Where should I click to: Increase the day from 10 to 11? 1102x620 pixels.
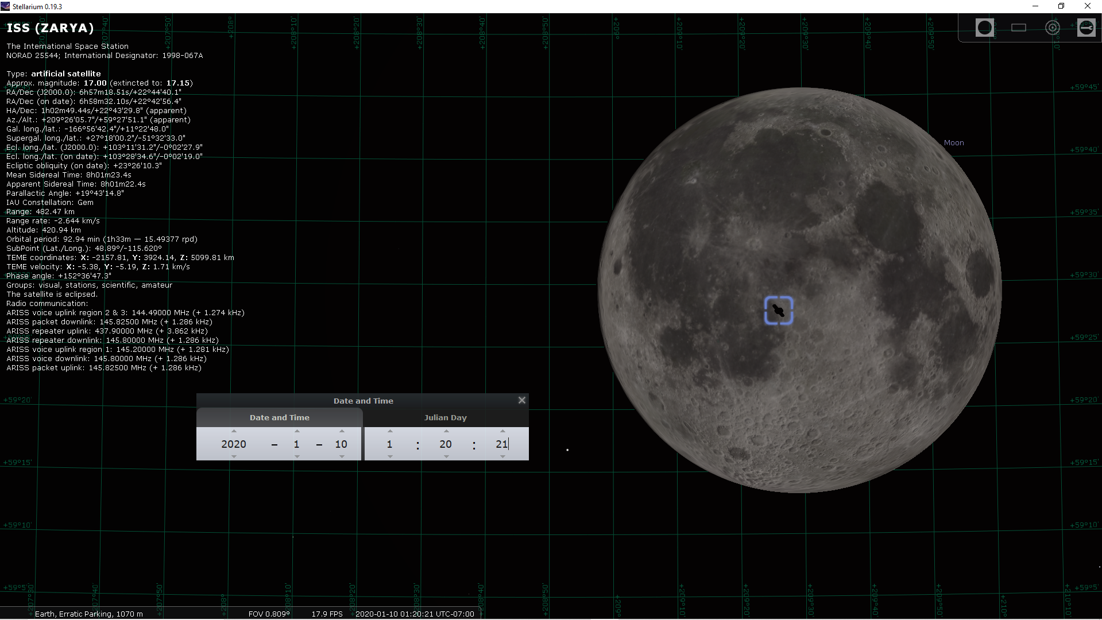click(341, 431)
